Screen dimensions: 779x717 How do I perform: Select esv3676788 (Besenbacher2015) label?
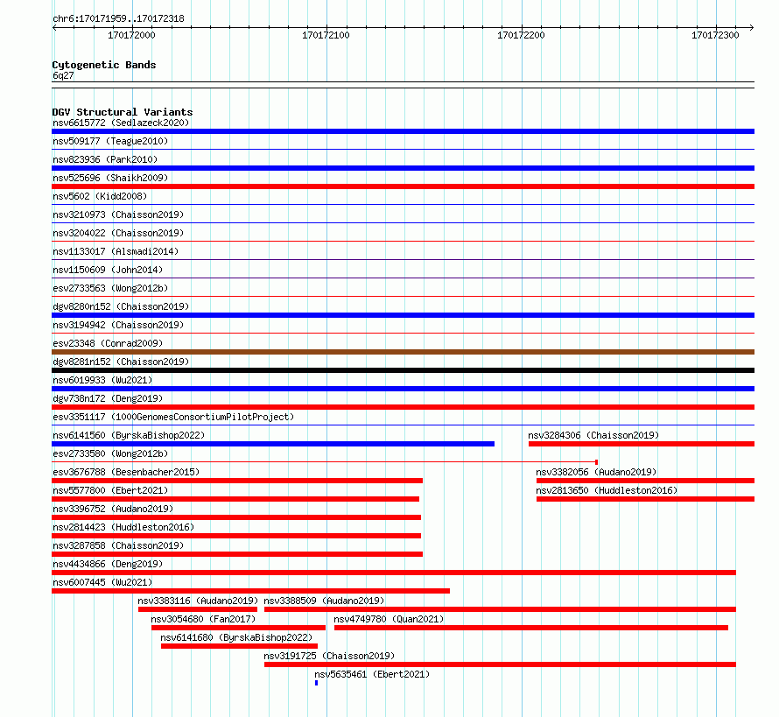(126, 472)
